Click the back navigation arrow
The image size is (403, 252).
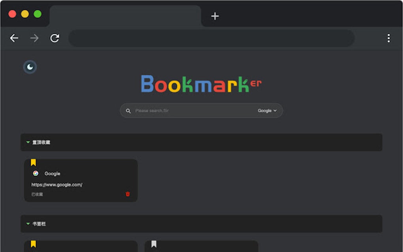click(x=14, y=38)
